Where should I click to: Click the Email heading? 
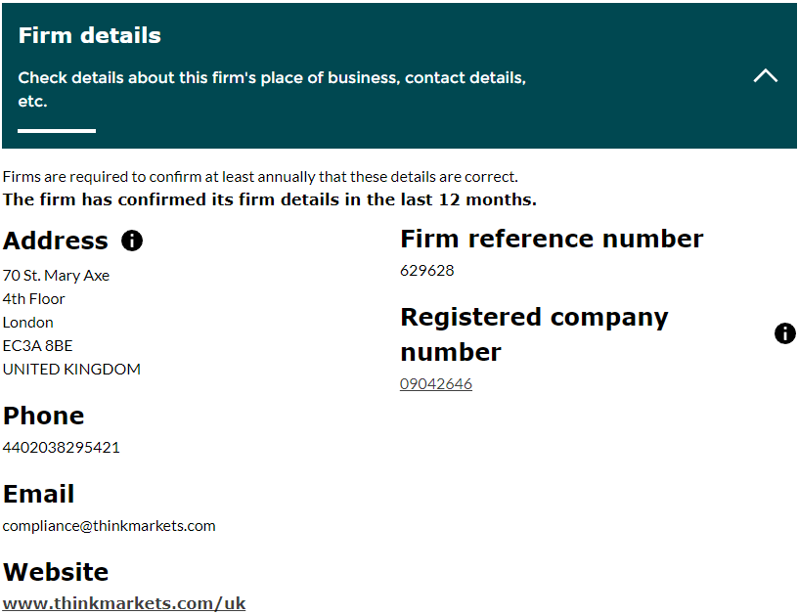(39, 495)
